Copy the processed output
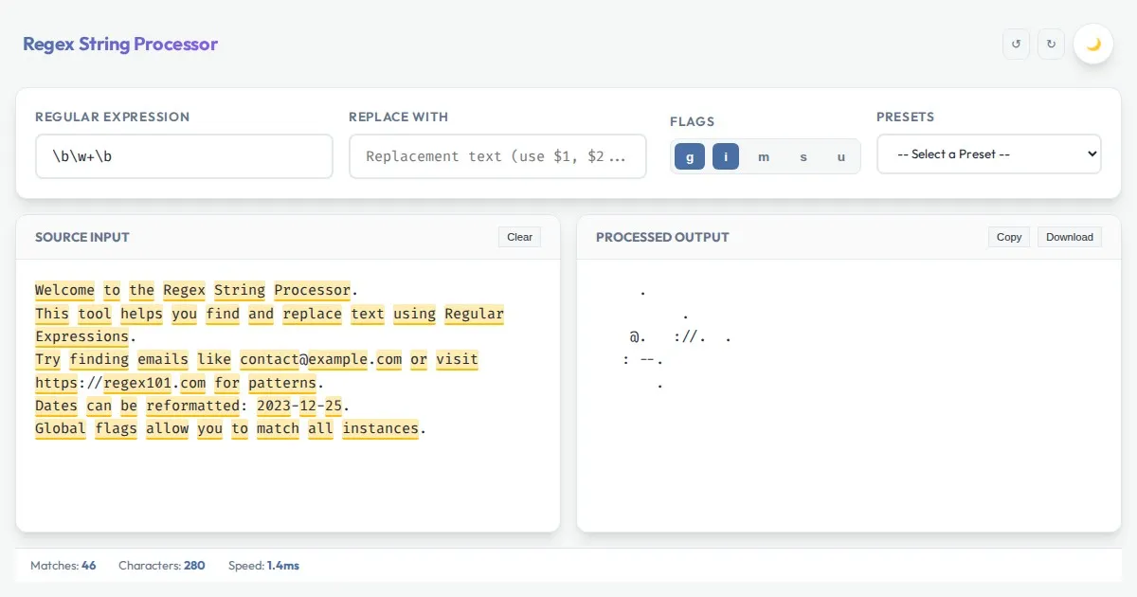This screenshot has width=1137, height=597. tap(1009, 237)
